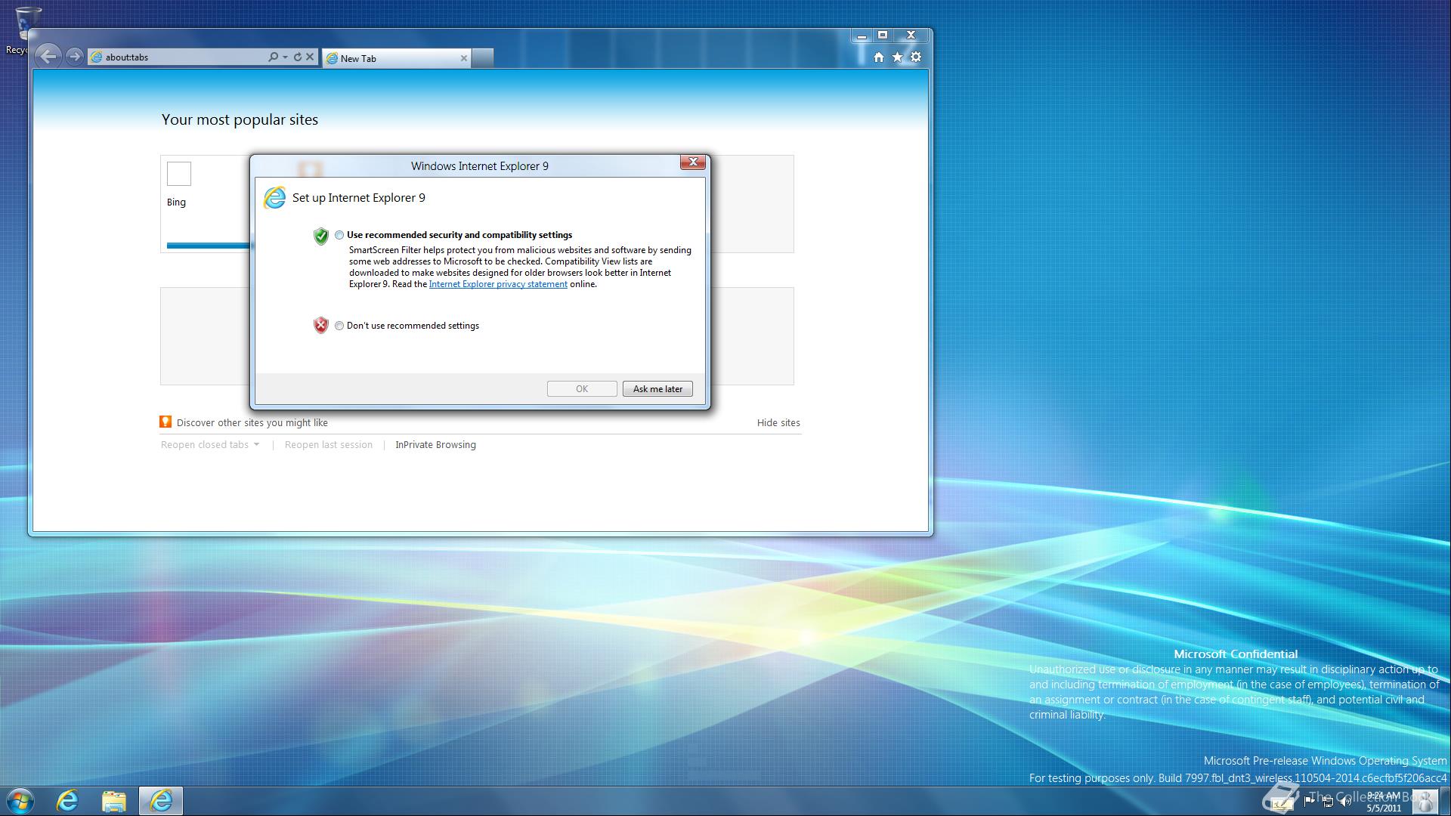Maximize the Internet Explorer window

click(x=882, y=35)
